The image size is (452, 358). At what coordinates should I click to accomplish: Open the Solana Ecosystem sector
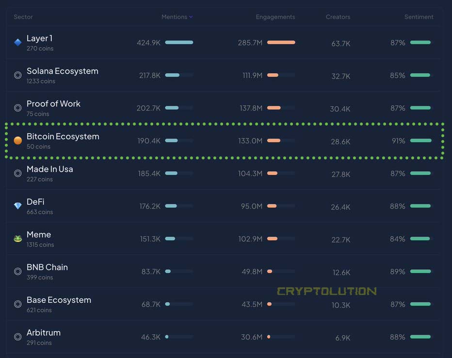click(x=62, y=71)
